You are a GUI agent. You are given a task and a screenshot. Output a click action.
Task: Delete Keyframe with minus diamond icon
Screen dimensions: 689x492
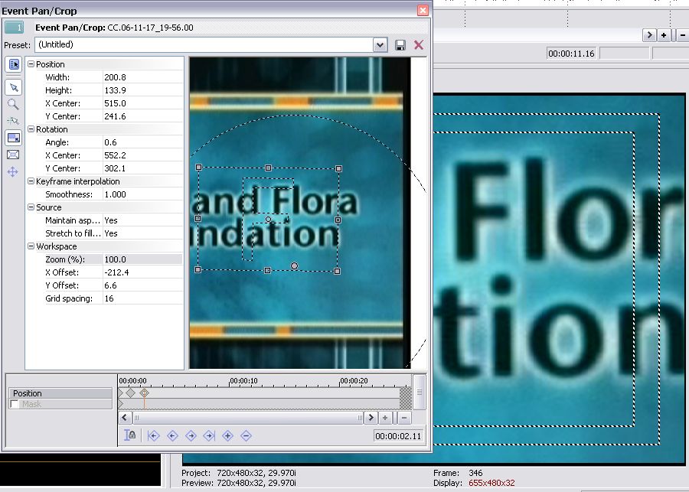[246, 436]
